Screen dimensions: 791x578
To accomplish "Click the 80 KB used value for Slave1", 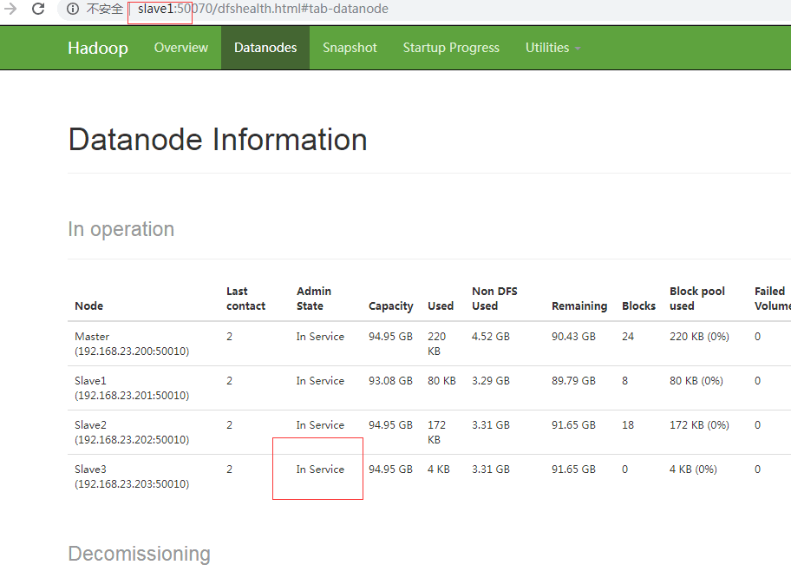I will 442,381.
